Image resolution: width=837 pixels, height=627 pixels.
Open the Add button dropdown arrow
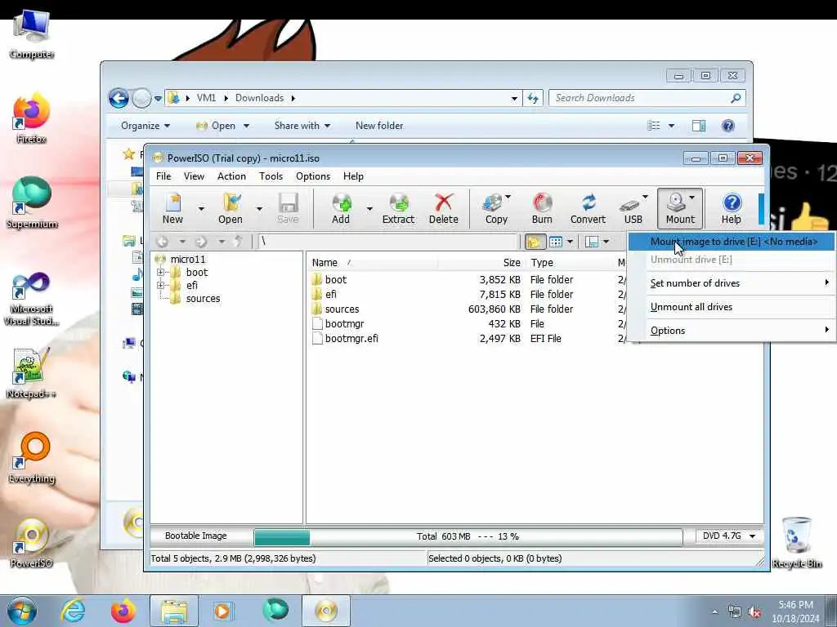[369, 208]
